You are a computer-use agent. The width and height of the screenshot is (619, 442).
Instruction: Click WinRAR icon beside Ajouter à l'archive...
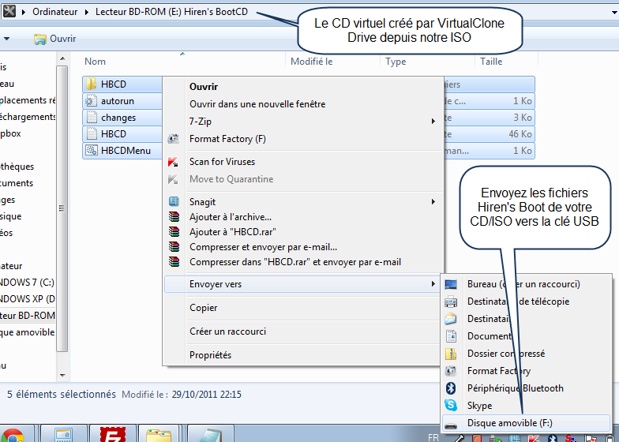pos(174,216)
